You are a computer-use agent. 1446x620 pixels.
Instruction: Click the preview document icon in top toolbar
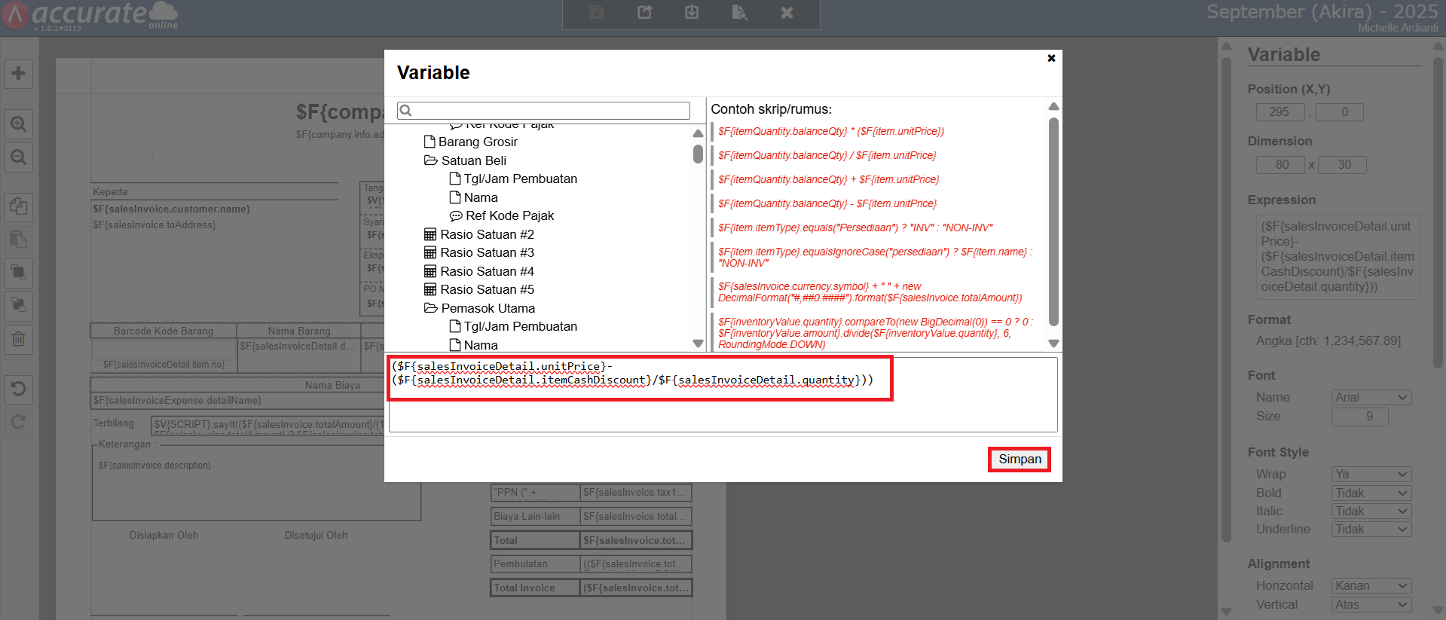739,13
